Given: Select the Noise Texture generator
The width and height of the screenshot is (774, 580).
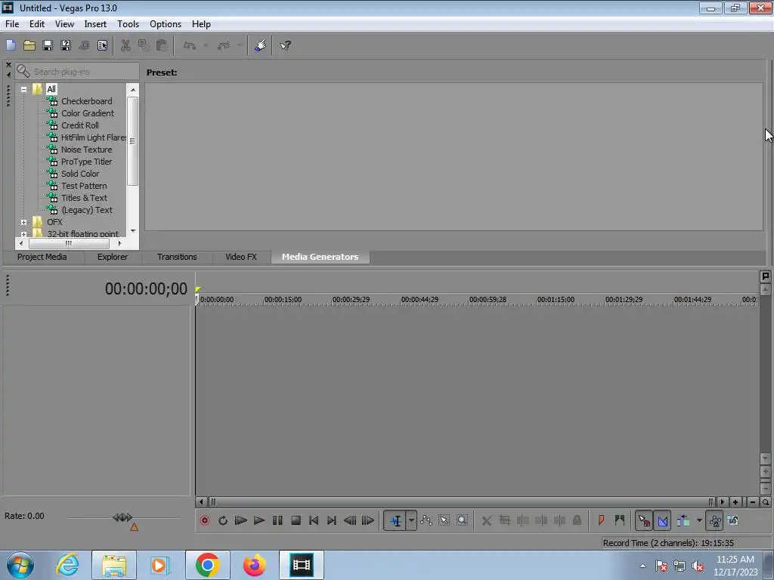Looking at the screenshot, I should (x=86, y=150).
